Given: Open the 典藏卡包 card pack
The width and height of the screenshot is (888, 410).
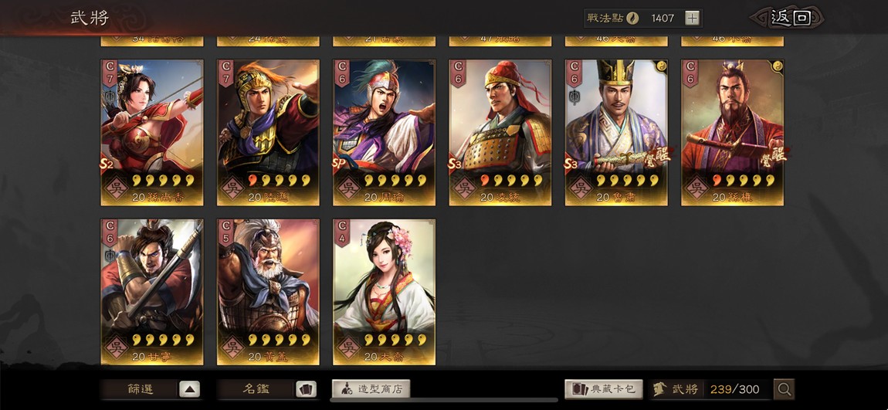Looking at the screenshot, I should pos(604,389).
